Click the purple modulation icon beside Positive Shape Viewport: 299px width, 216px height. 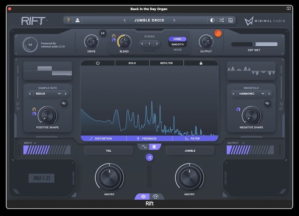click(x=34, y=113)
